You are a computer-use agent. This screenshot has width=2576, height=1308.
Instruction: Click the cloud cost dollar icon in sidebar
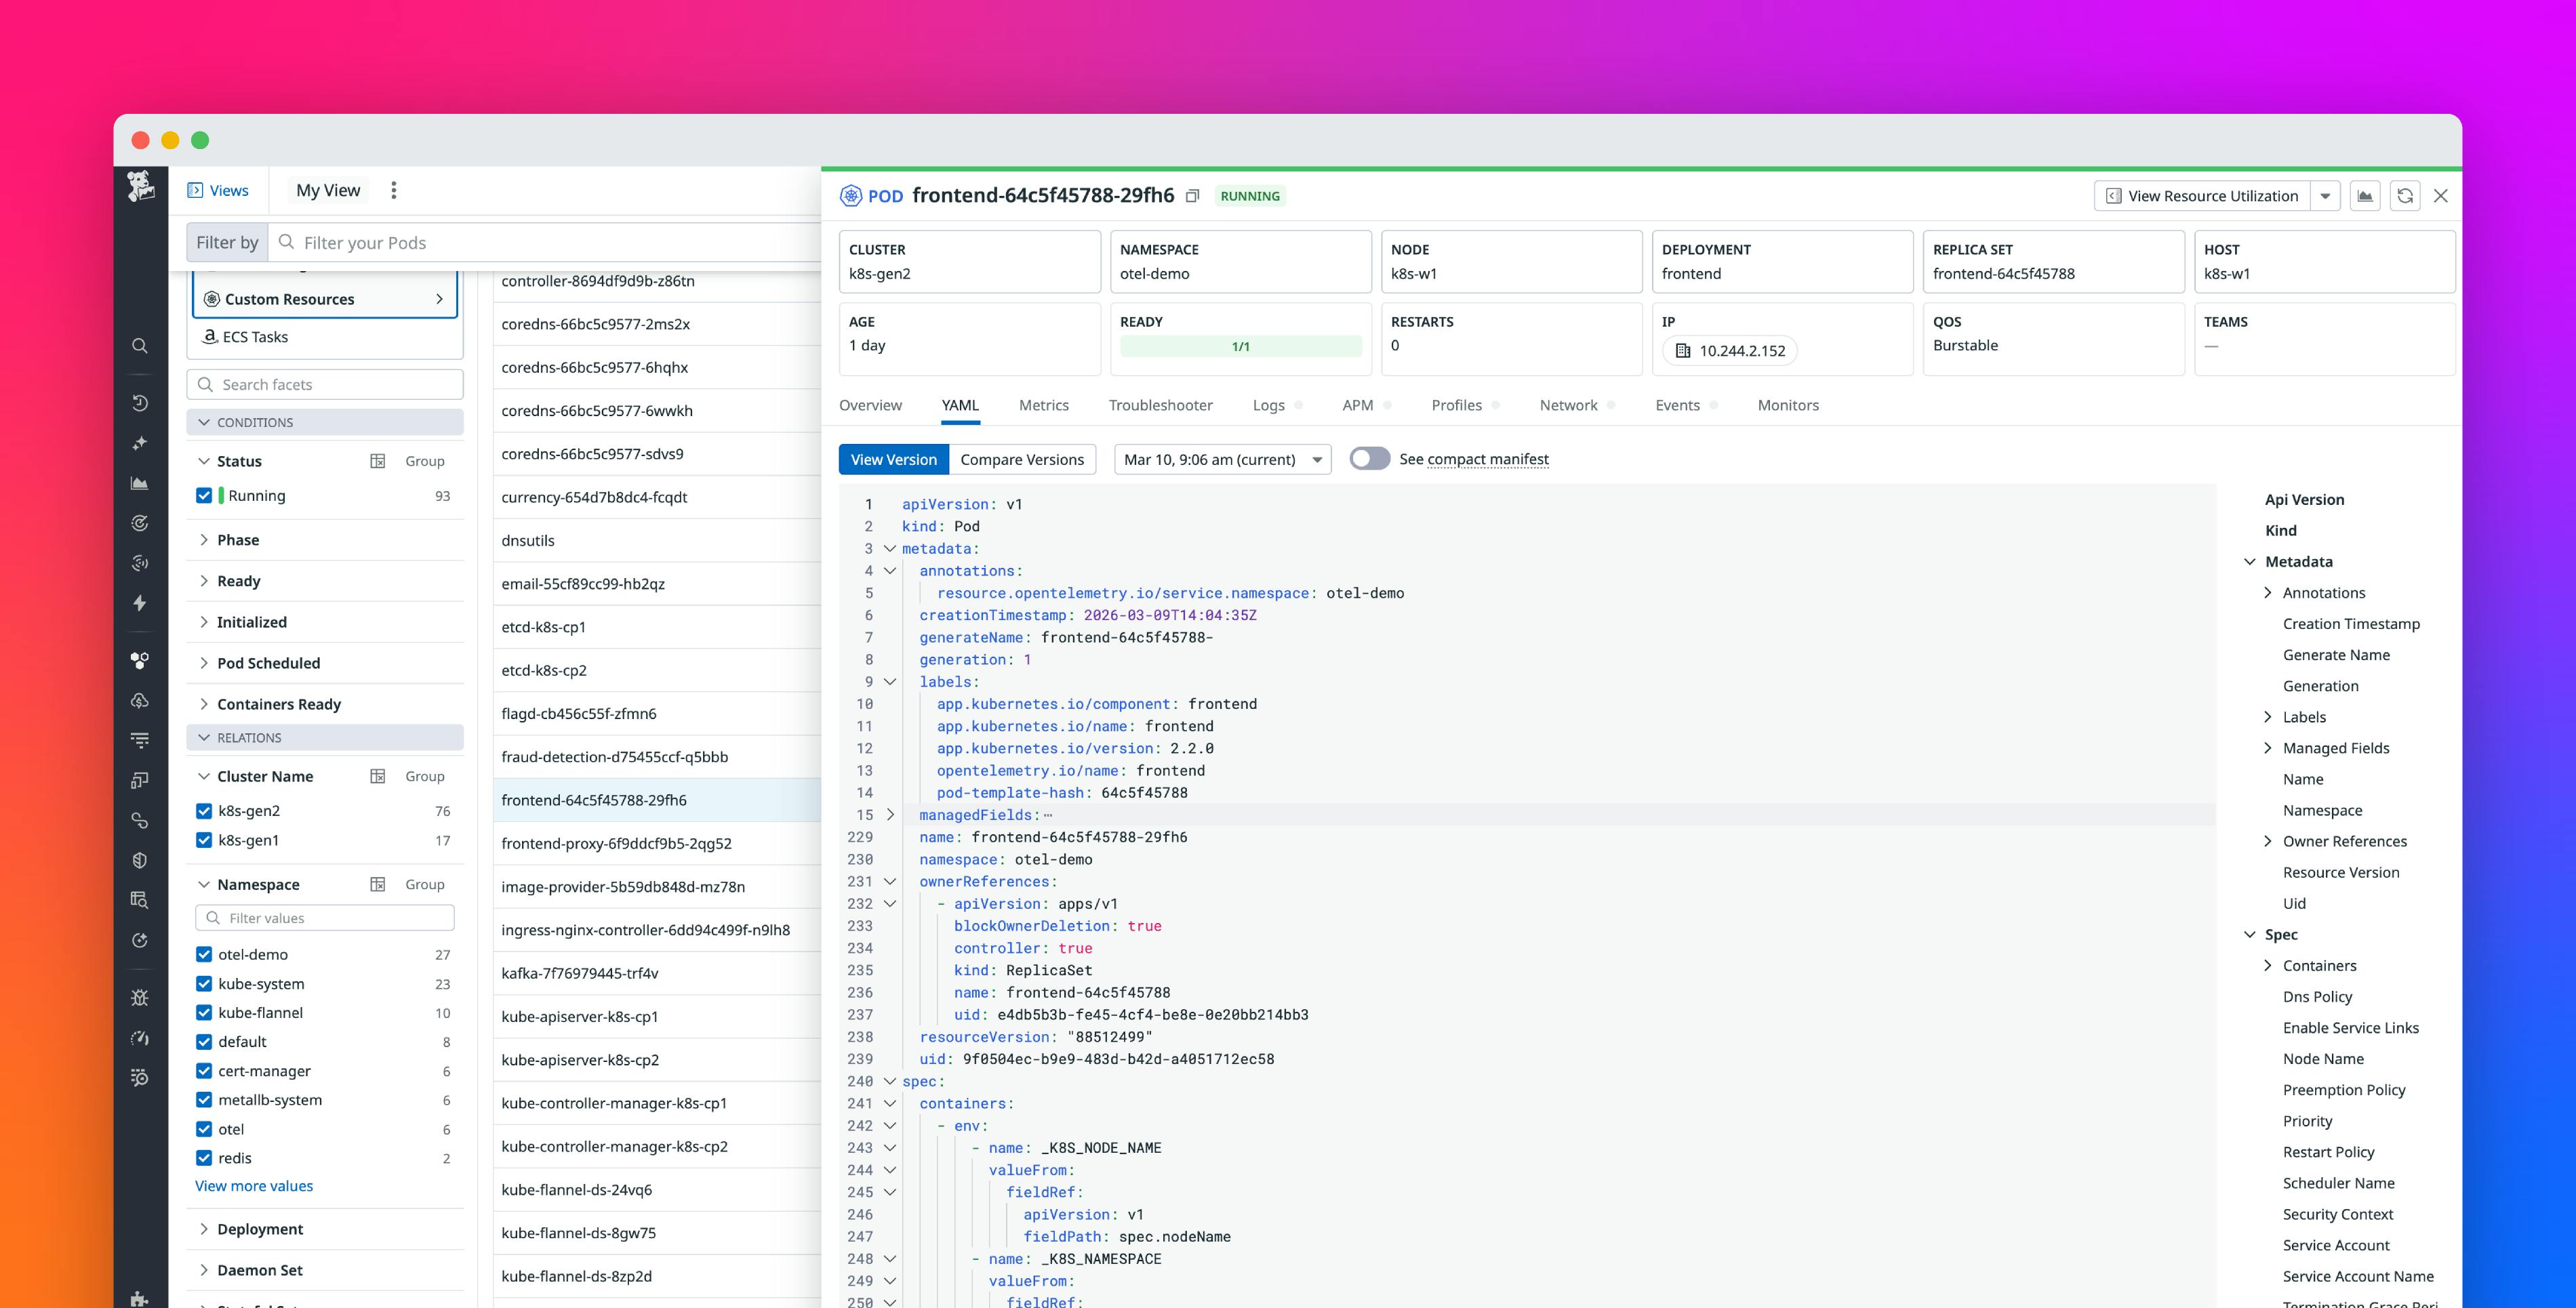pyautogui.click(x=140, y=701)
